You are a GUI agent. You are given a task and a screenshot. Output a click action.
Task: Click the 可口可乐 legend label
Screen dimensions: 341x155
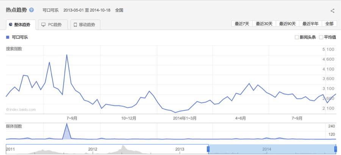pos(20,37)
